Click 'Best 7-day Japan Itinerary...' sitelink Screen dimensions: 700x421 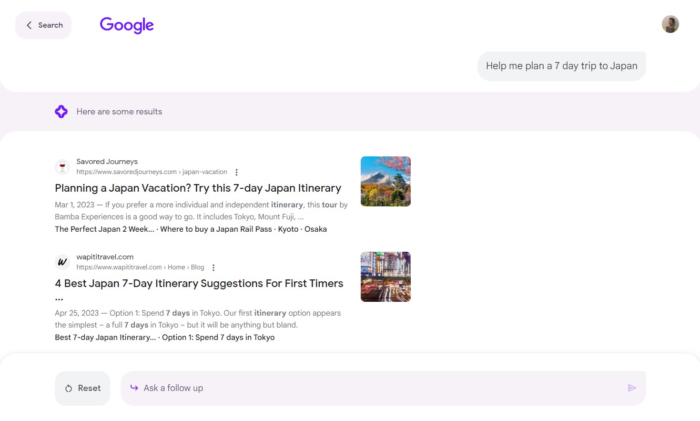(x=105, y=338)
